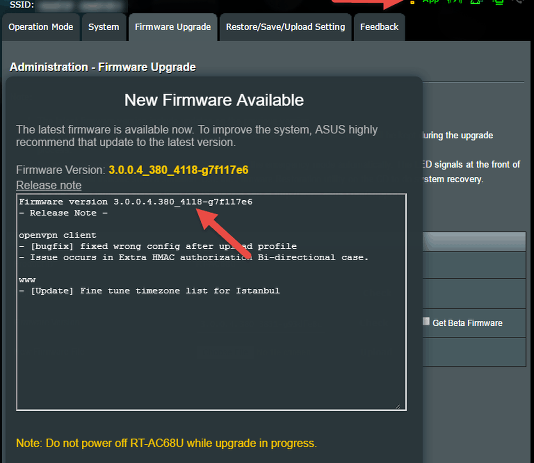Open the Feedback tab
The height and width of the screenshot is (463, 534).
tap(379, 27)
